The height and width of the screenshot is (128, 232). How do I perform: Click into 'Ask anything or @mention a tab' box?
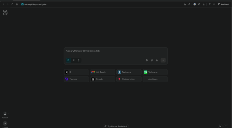tap(116, 51)
